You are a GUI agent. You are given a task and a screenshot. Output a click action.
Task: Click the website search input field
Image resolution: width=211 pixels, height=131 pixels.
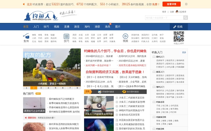click(x=163, y=18)
